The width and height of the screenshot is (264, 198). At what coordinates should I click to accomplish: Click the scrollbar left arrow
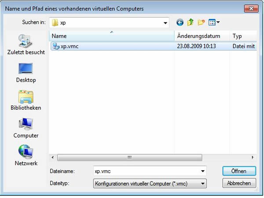[x=53, y=157]
